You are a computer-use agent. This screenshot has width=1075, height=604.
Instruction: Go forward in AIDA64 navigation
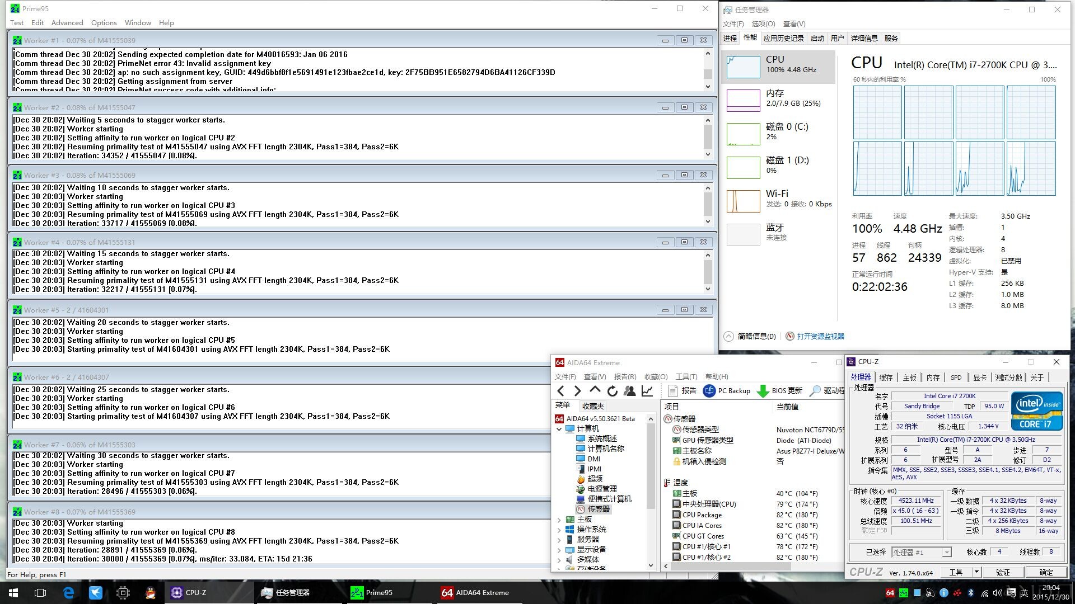[578, 391]
